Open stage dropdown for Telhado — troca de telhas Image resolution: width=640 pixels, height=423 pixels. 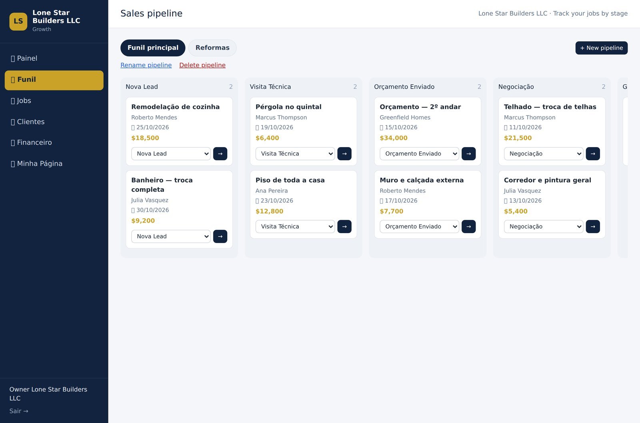pyautogui.click(x=544, y=154)
